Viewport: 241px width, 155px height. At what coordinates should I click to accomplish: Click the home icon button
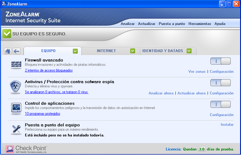[x=8, y=51]
